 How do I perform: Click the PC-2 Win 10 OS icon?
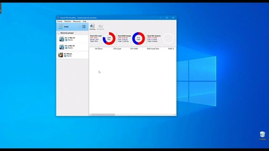pyautogui.click(x=62, y=47)
